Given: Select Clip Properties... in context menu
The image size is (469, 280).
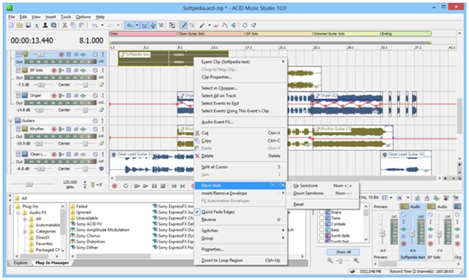Looking at the screenshot, I should click(x=240, y=77).
